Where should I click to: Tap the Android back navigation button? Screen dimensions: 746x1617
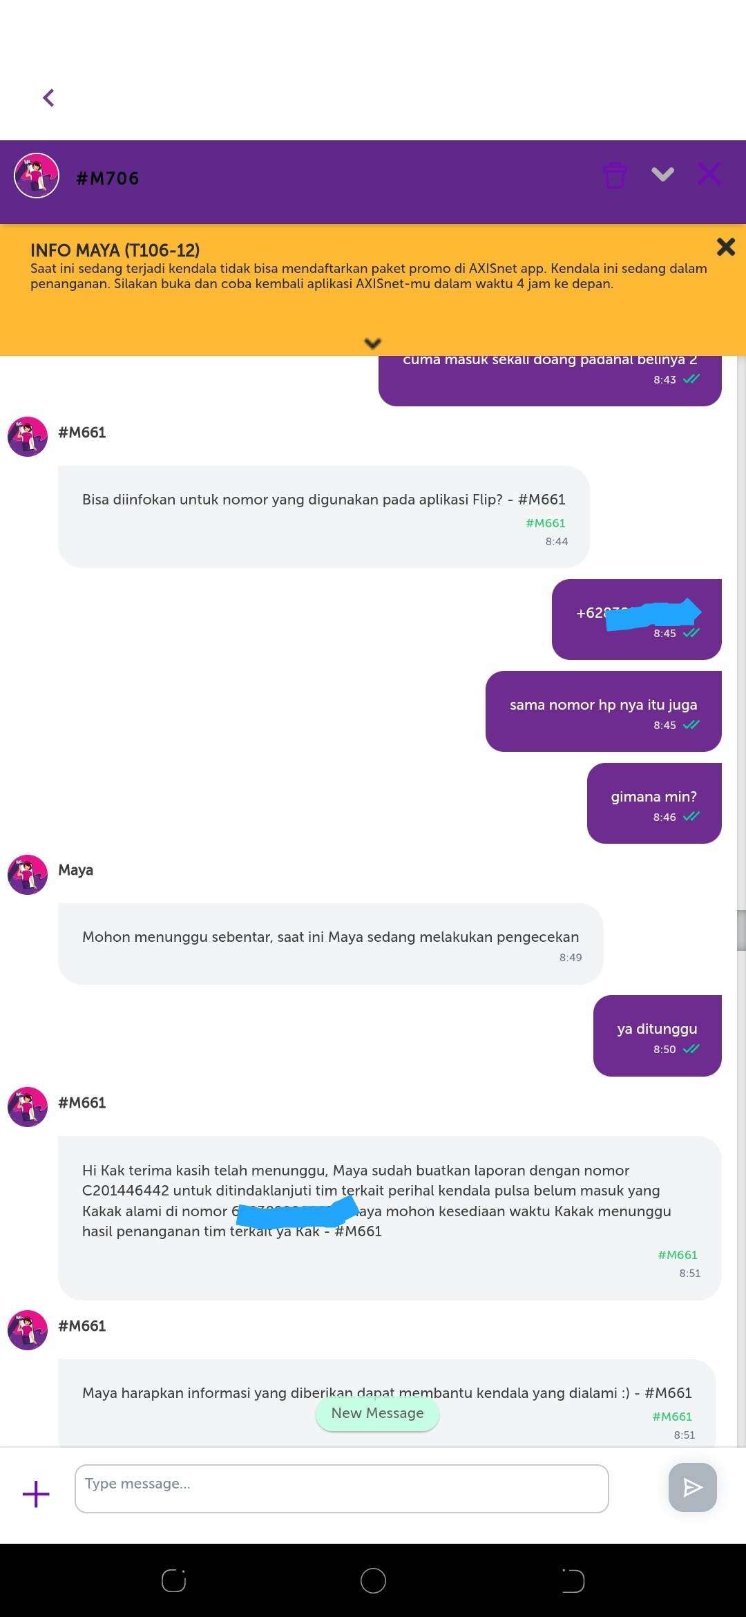(573, 1580)
